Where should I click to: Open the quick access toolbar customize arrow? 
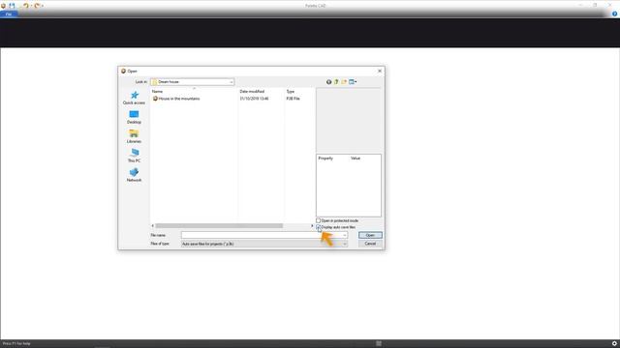coord(43,6)
